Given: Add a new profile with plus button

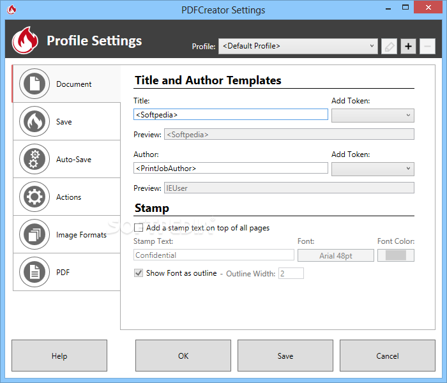Looking at the screenshot, I should click(x=408, y=46).
